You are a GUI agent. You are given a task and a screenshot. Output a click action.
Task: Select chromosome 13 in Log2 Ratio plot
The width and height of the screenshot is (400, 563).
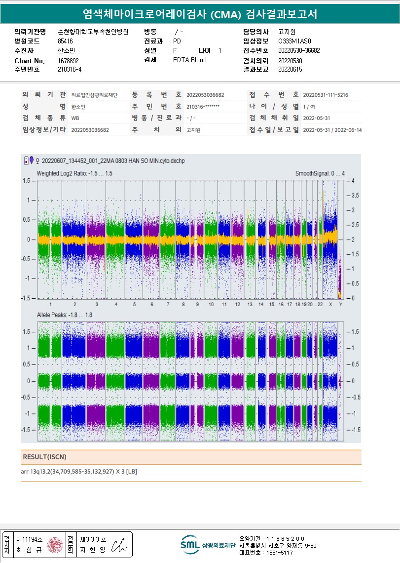250,240
